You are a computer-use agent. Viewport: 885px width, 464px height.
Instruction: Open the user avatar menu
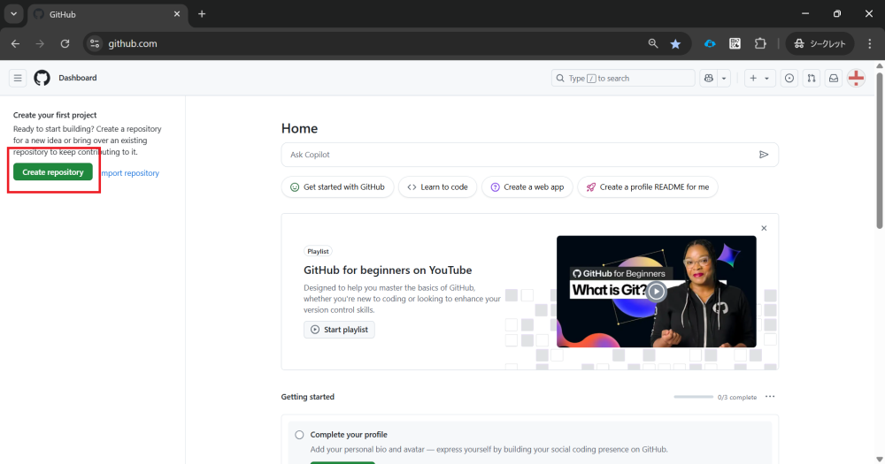(856, 78)
